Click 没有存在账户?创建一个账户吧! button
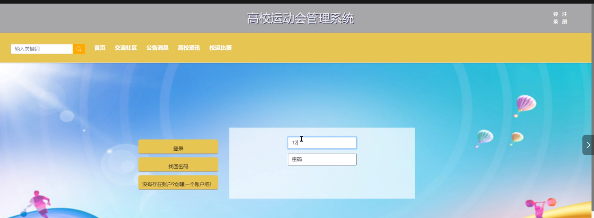Screen dimensions: 594x218 point(178,183)
